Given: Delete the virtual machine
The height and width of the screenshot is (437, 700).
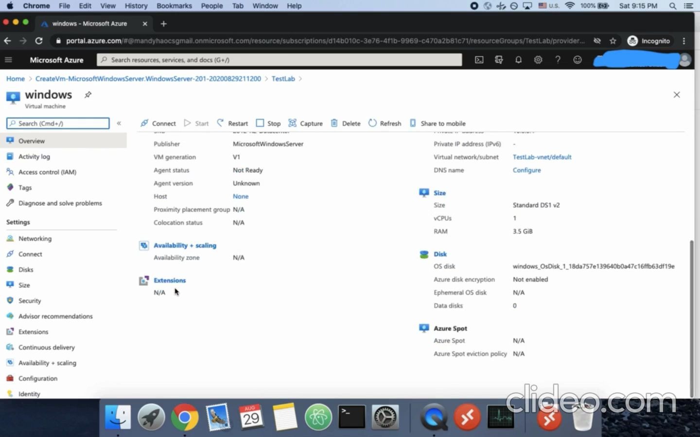Looking at the screenshot, I should tap(346, 123).
